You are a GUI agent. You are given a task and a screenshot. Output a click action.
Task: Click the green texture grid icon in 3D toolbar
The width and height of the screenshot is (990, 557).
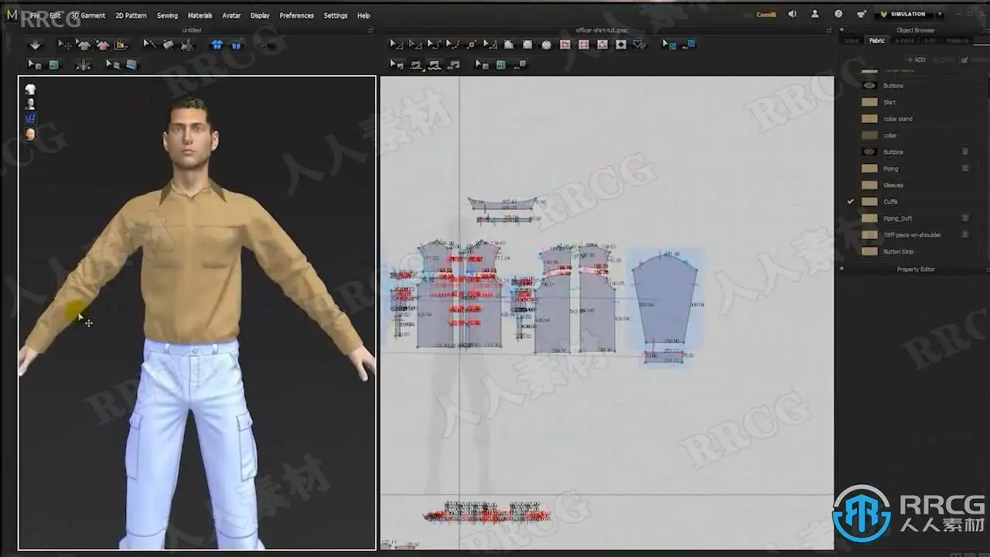(54, 65)
